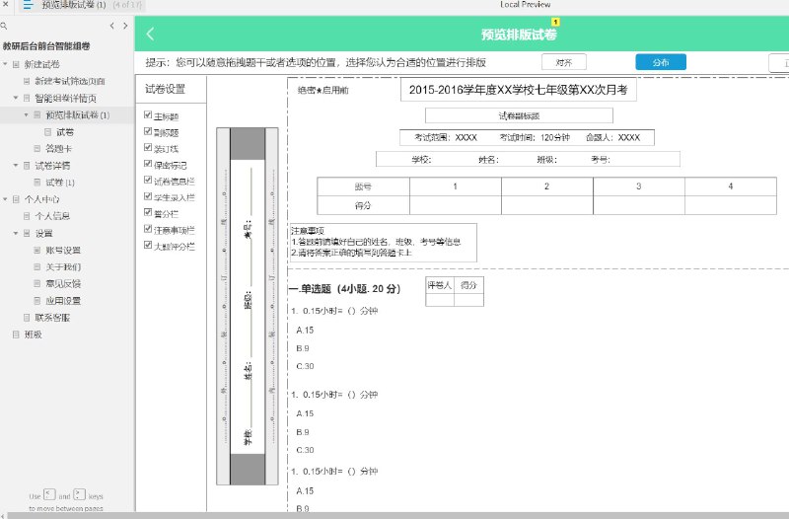
Task: Click the 考试范围: XXXX text
Action: point(446,137)
